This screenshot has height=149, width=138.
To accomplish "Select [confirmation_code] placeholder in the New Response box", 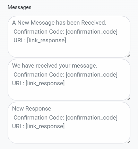I will pos(92,117).
